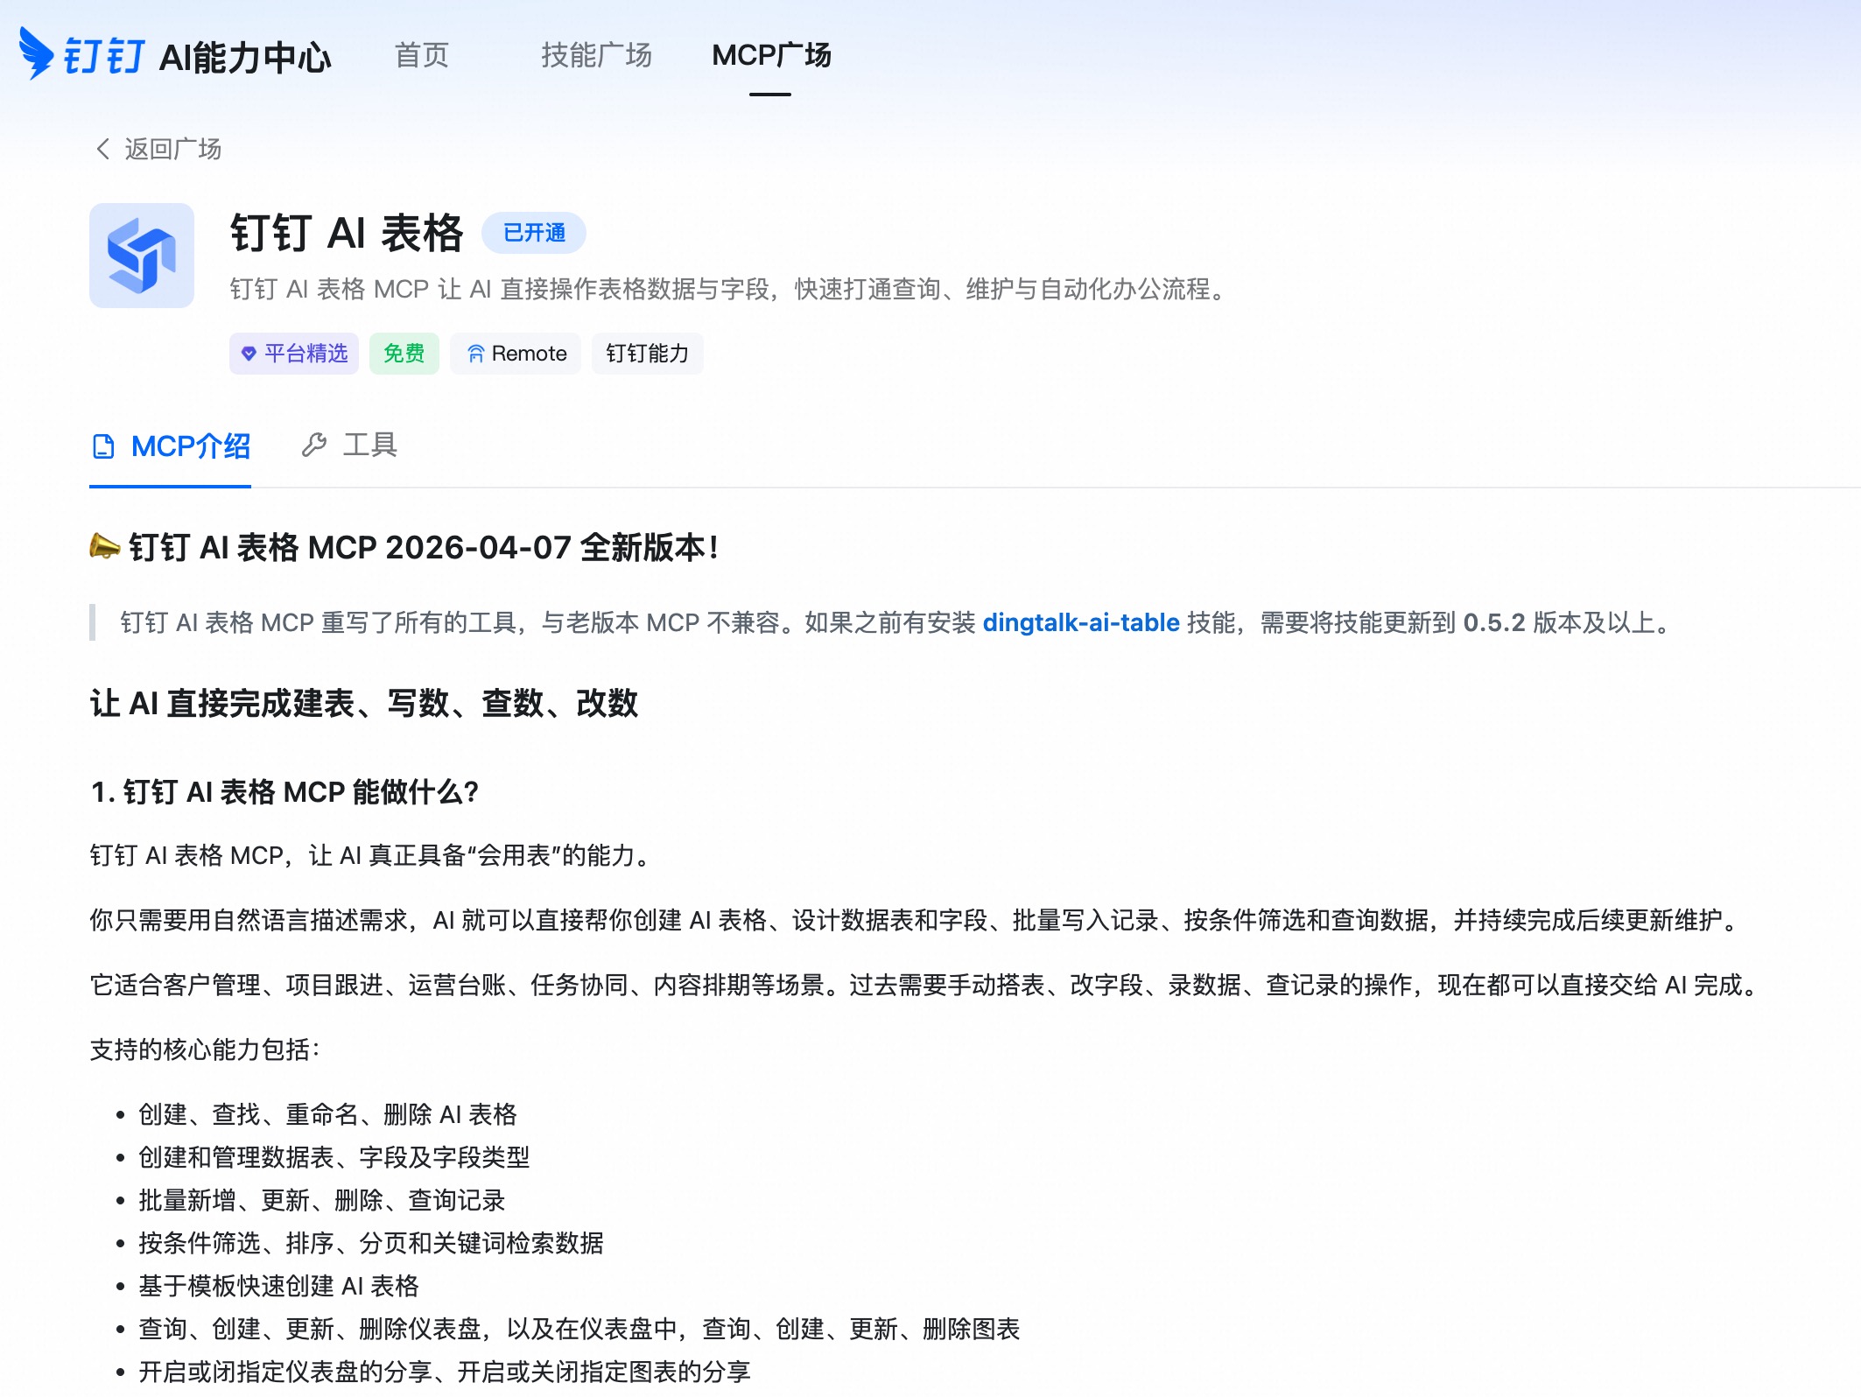Click heading 1. 钉钉 AI 表格 MCP 能做什么?
Viewport: 1861px width, 1397px height.
tap(284, 792)
